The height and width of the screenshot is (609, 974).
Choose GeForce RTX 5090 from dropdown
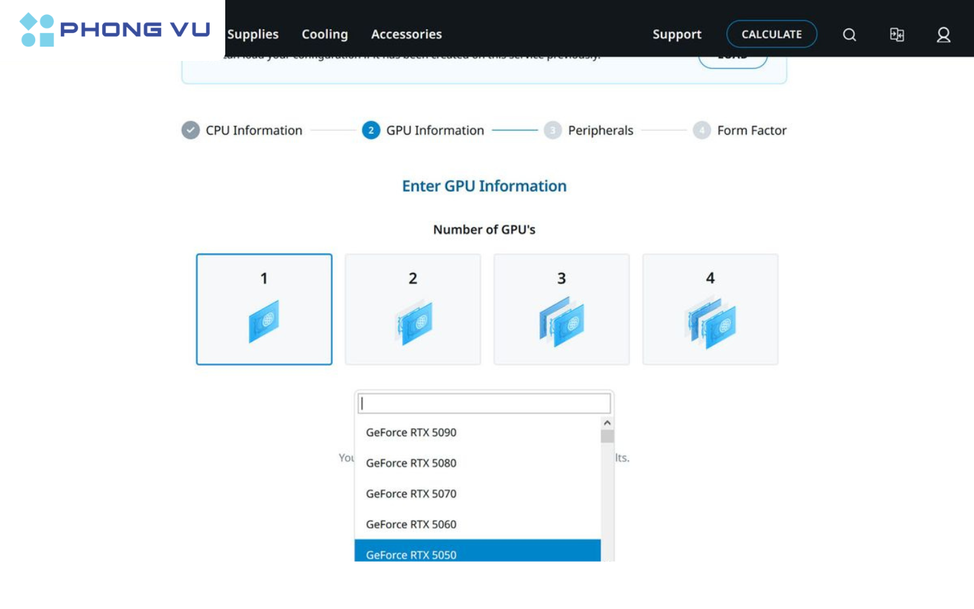[411, 432]
